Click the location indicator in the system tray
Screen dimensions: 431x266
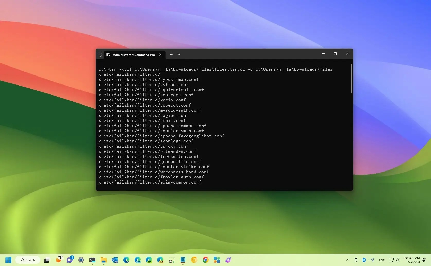pos(372,260)
